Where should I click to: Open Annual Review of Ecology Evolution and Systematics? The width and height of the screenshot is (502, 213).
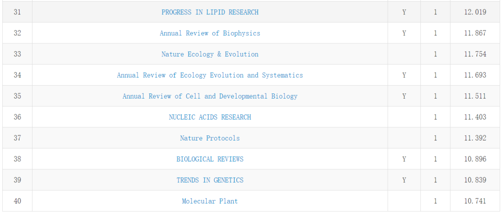[210, 75]
